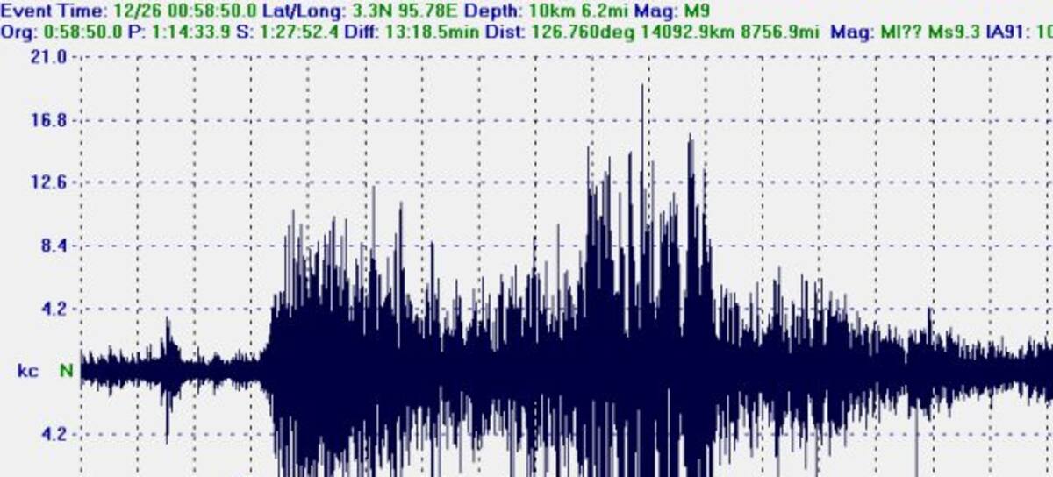Image resolution: width=1053 pixels, height=477 pixels.
Task: Click the Event Time value 12/26 00:58:50.0
Action: point(182,12)
